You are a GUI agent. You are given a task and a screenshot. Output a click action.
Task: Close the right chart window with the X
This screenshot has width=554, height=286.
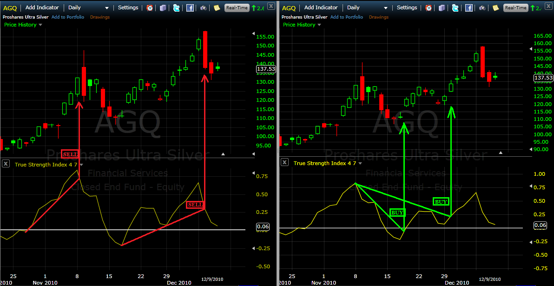click(x=549, y=5)
